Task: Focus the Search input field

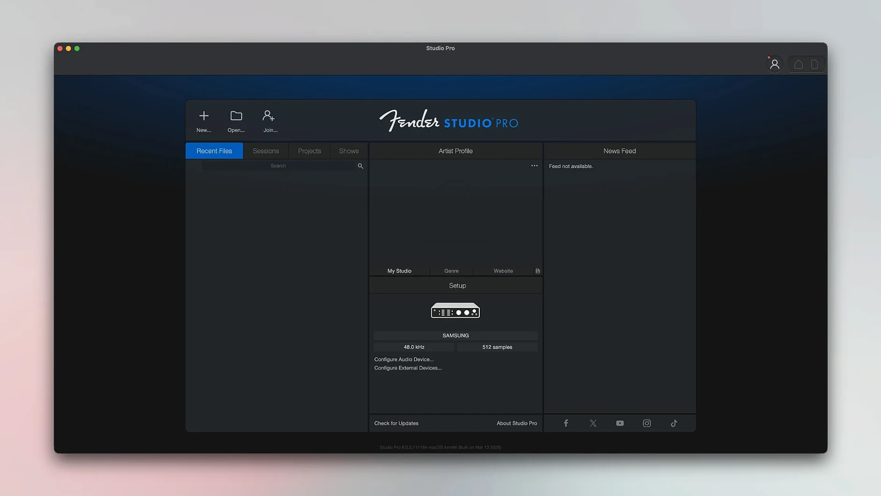Action: click(279, 166)
